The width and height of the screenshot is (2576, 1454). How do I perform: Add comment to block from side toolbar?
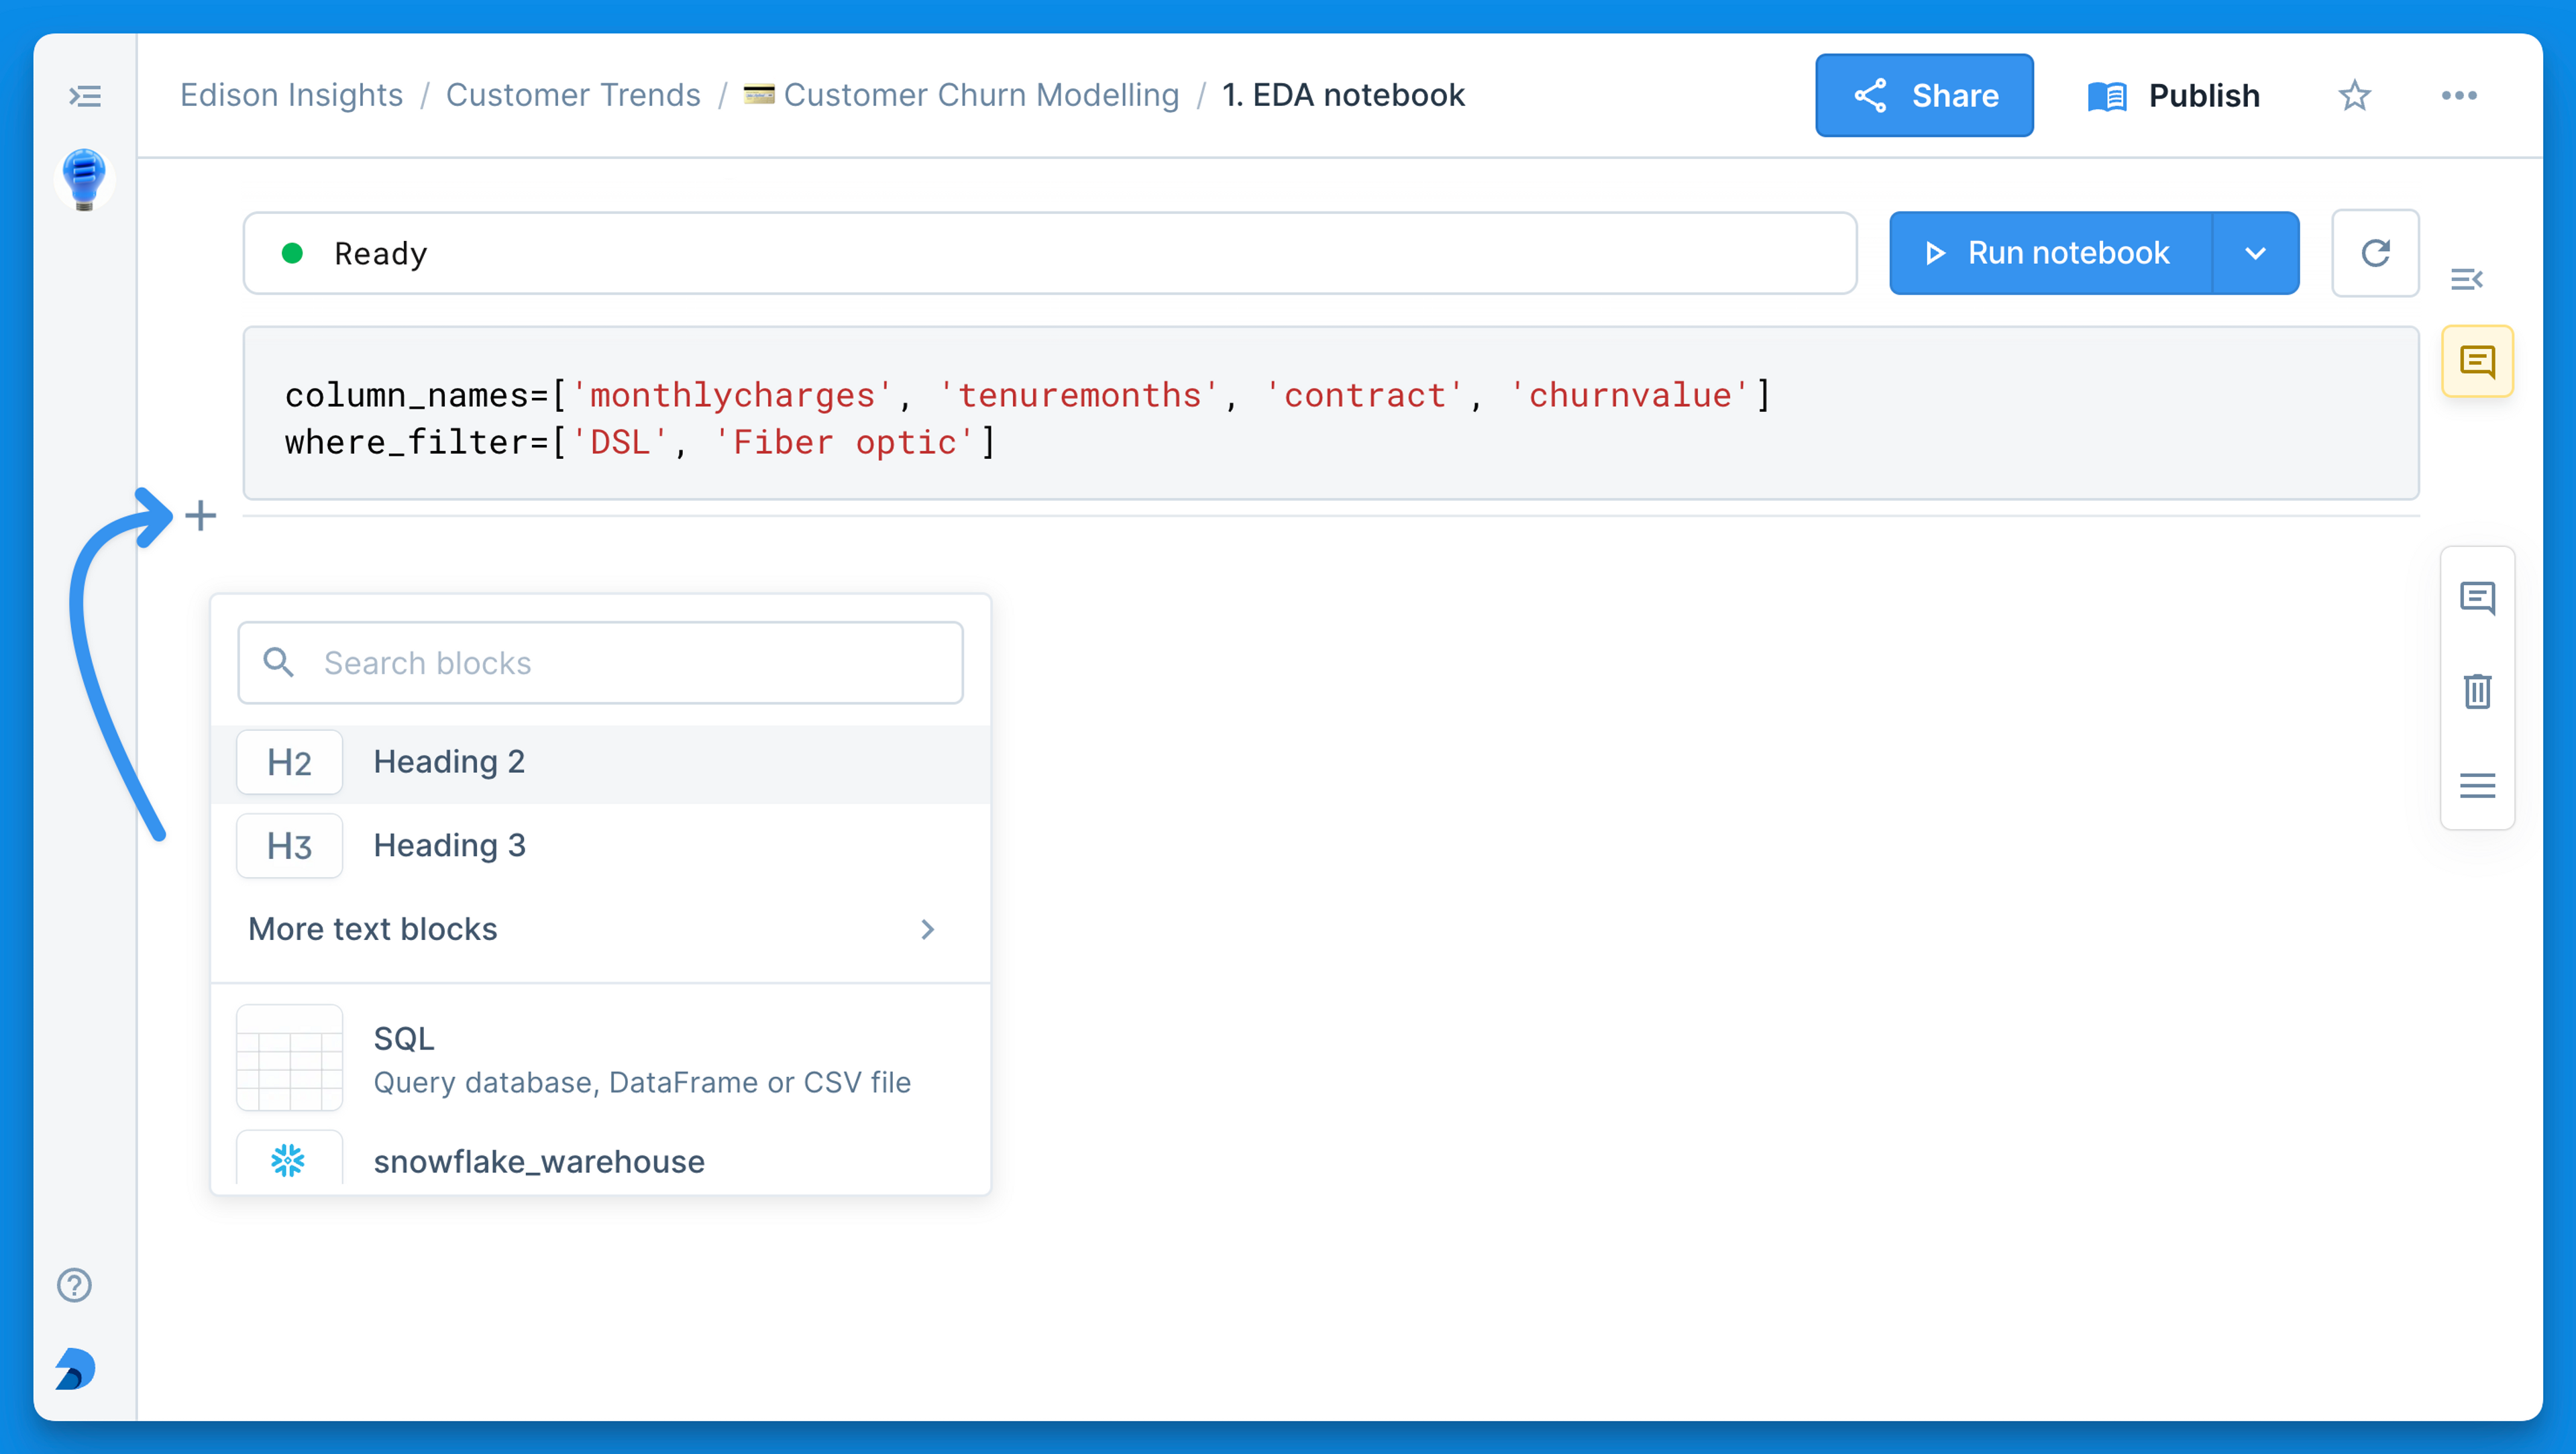[2477, 598]
